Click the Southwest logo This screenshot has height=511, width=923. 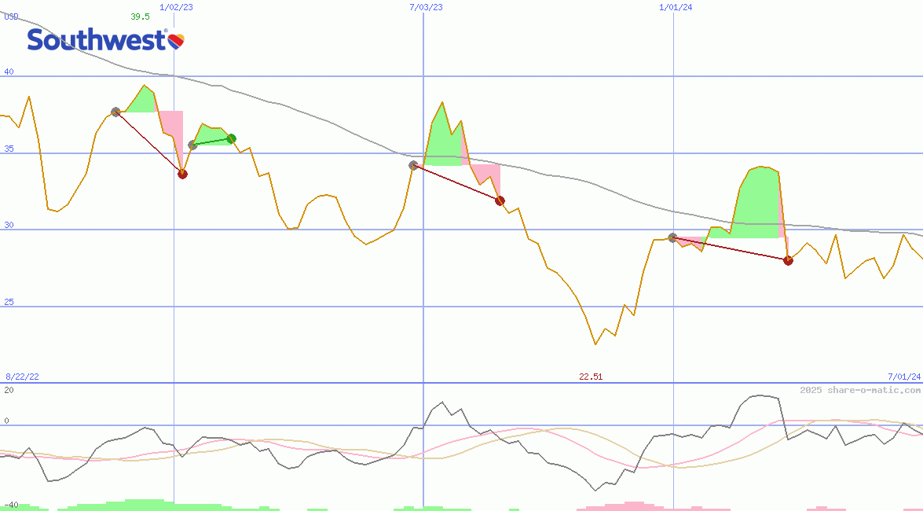pyautogui.click(x=106, y=41)
